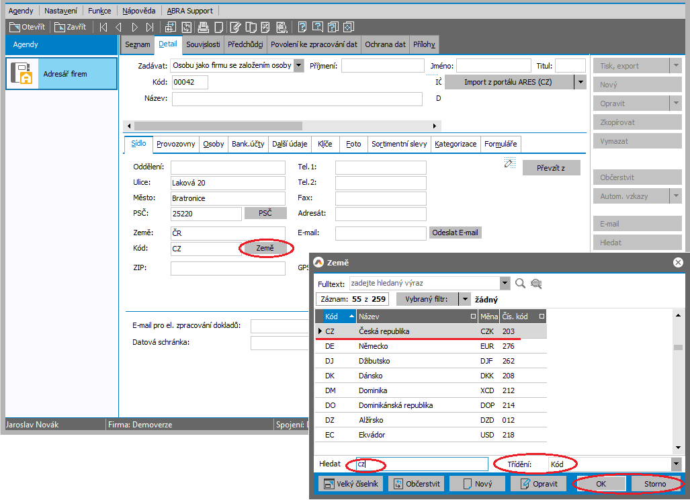Click magnifier search icon beside Fulltext
The width and height of the screenshot is (690, 500).
click(520, 284)
